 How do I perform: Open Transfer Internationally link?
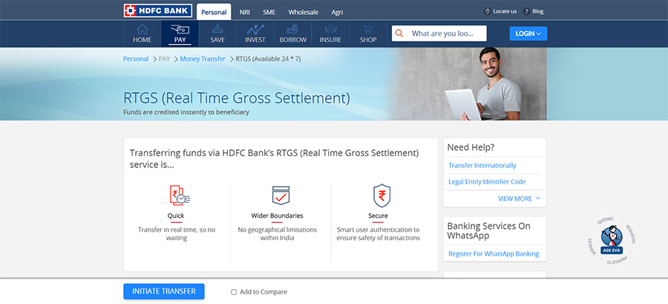coord(482,166)
